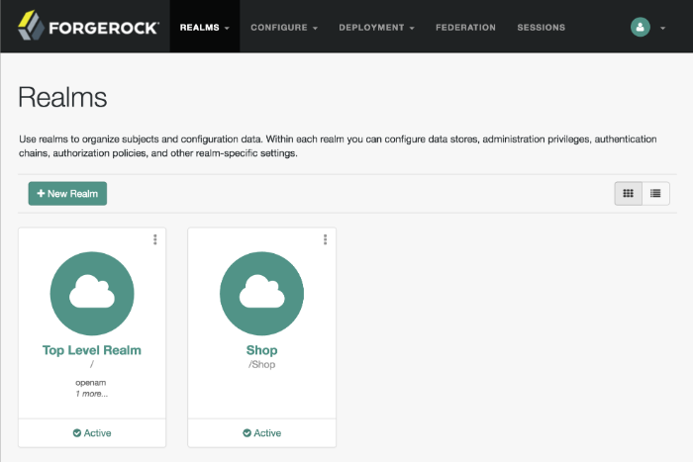The height and width of the screenshot is (462, 693).
Task: Expand the user account dropdown arrow
Action: point(662,28)
